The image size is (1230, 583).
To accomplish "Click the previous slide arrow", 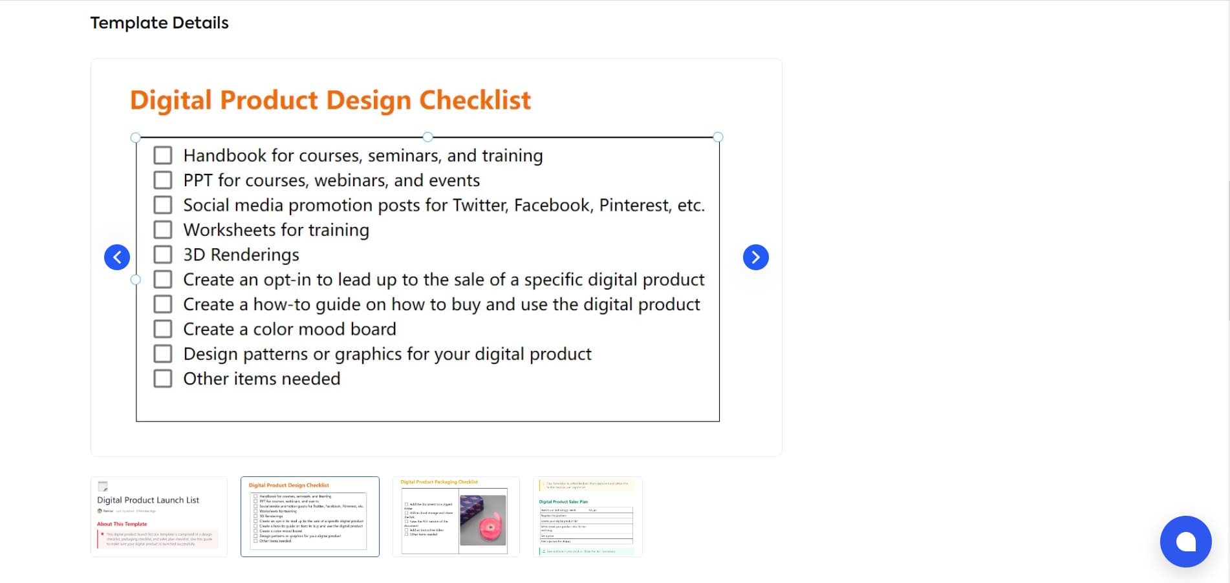I will 117,257.
